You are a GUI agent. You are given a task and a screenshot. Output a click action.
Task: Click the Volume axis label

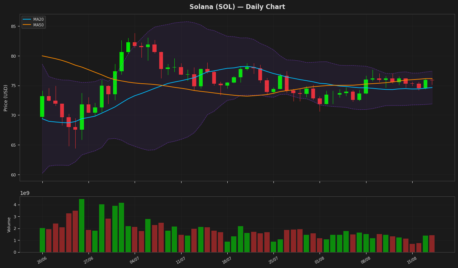click(x=9, y=224)
